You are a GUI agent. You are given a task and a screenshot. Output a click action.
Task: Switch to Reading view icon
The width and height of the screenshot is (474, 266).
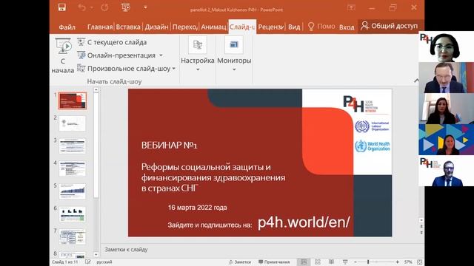331,262
